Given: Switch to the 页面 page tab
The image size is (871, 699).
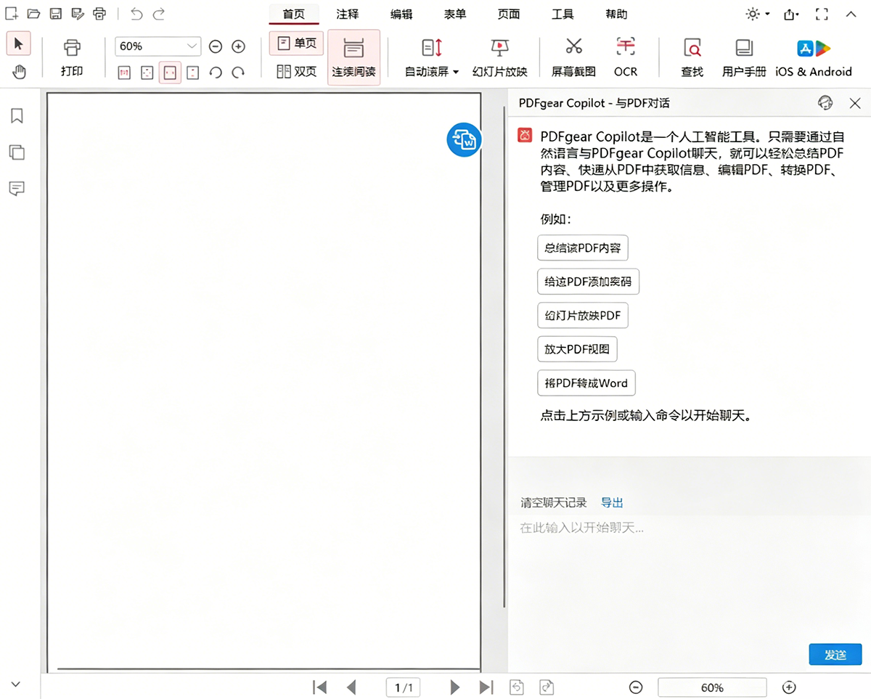Looking at the screenshot, I should coord(509,14).
